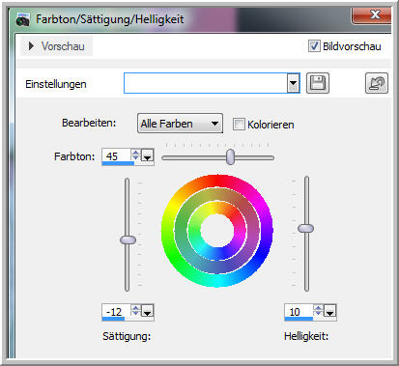Image resolution: width=399 pixels, height=366 pixels.
Task: Decrease Sättigung value with down spinner
Action: tap(136, 314)
